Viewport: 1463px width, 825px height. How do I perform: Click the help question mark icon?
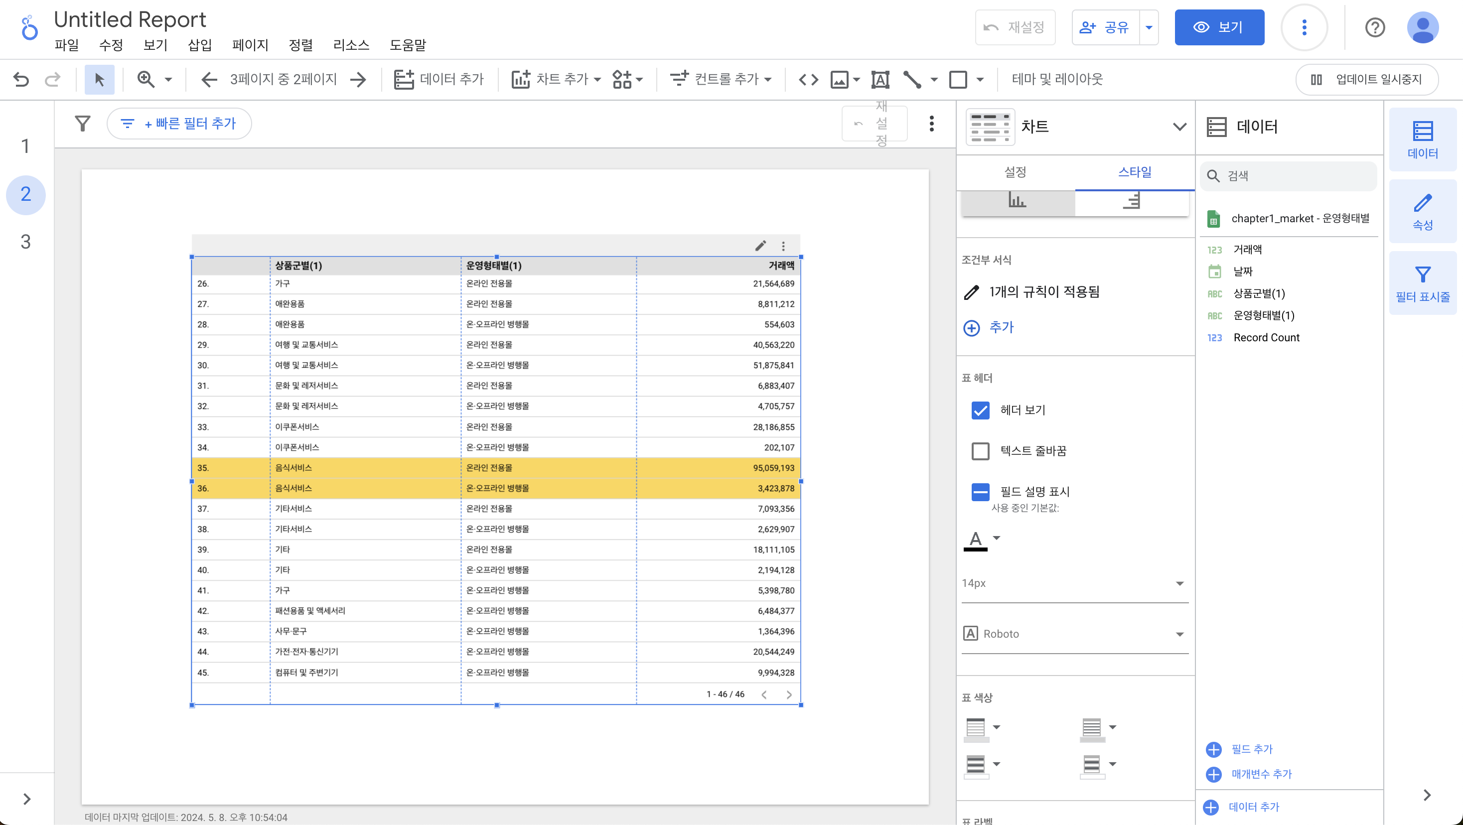click(x=1374, y=27)
